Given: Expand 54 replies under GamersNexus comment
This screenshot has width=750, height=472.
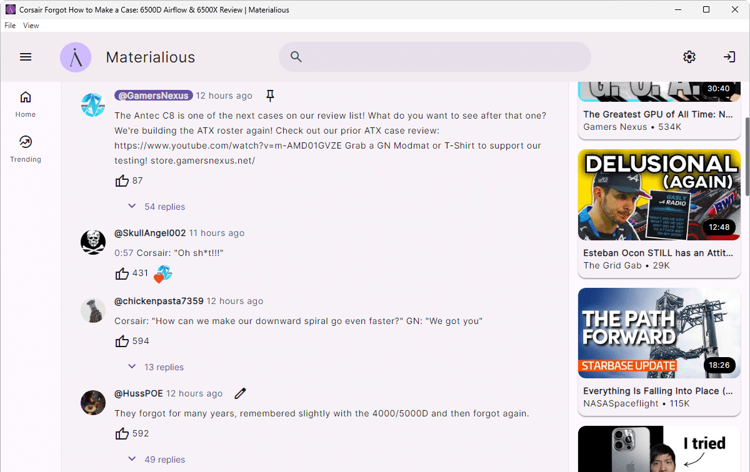Looking at the screenshot, I should [x=156, y=207].
